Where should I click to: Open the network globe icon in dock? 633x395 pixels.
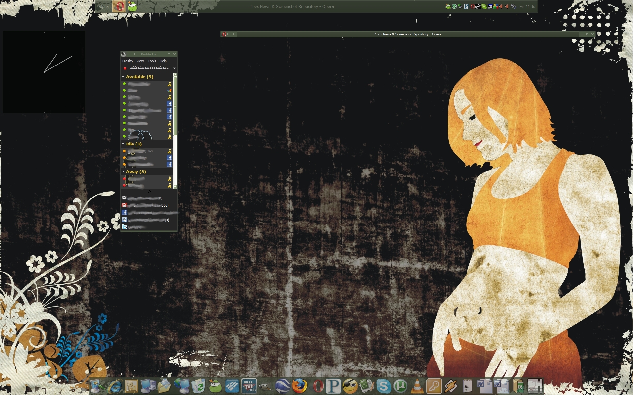182,386
